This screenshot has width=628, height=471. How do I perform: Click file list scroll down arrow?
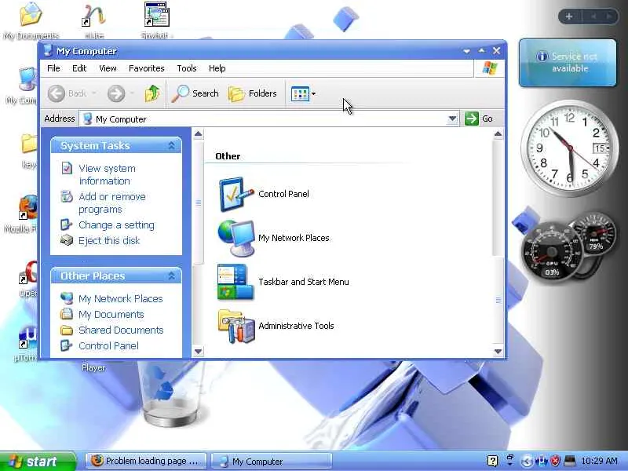pyautogui.click(x=498, y=351)
